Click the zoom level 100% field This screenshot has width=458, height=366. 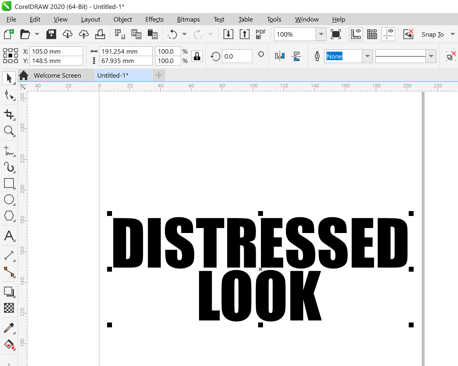click(295, 35)
